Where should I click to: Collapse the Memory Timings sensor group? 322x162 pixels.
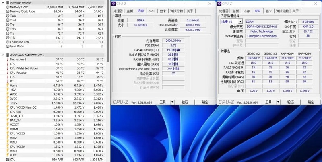coord(3,3)
